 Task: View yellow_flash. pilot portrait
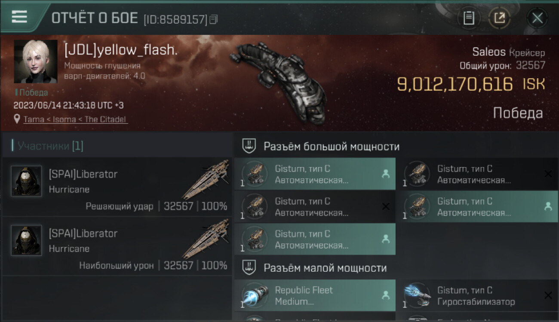click(36, 61)
